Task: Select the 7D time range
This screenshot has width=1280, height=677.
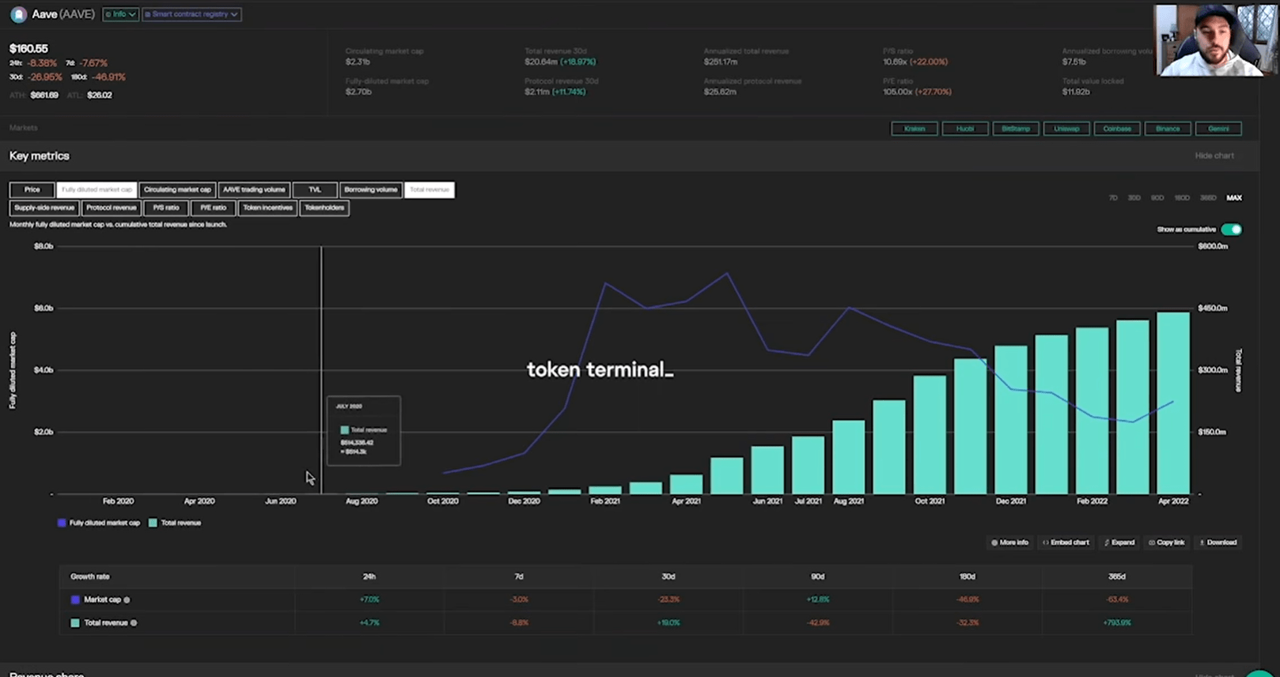Action: pos(1113,198)
